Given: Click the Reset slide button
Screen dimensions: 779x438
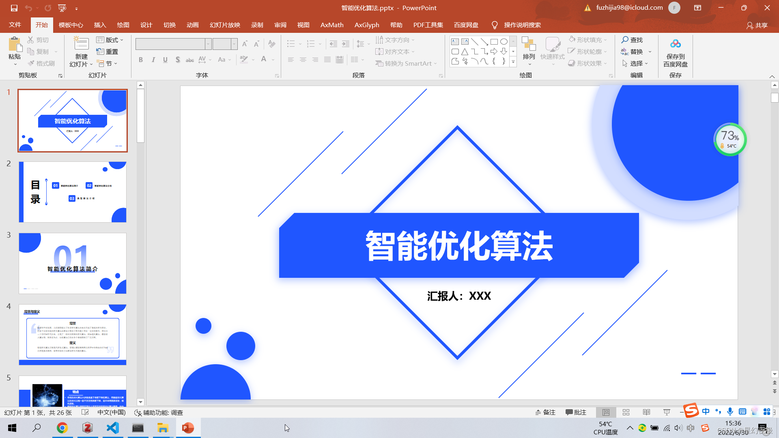Looking at the screenshot, I should pos(107,52).
